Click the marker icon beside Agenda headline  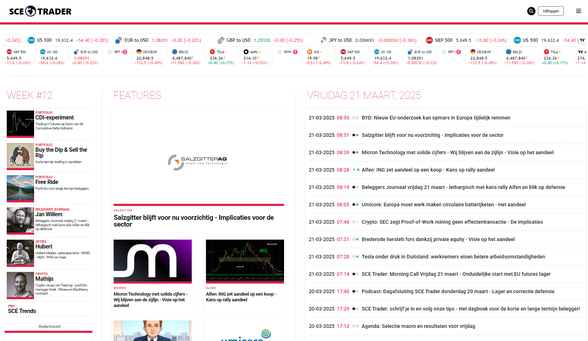click(x=355, y=326)
